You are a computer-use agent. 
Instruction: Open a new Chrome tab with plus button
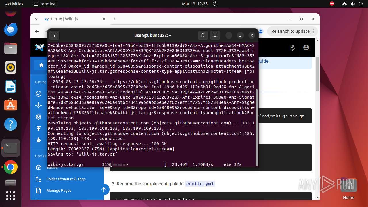pyautogui.click(x=114, y=19)
